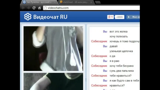
Task: Open a new browser tab
Action: point(98,2)
